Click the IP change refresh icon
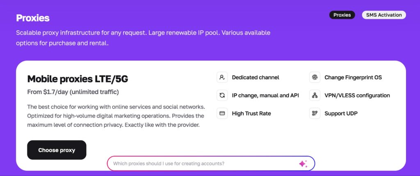Viewport: 420px width, 176px height. click(x=222, y=95)
